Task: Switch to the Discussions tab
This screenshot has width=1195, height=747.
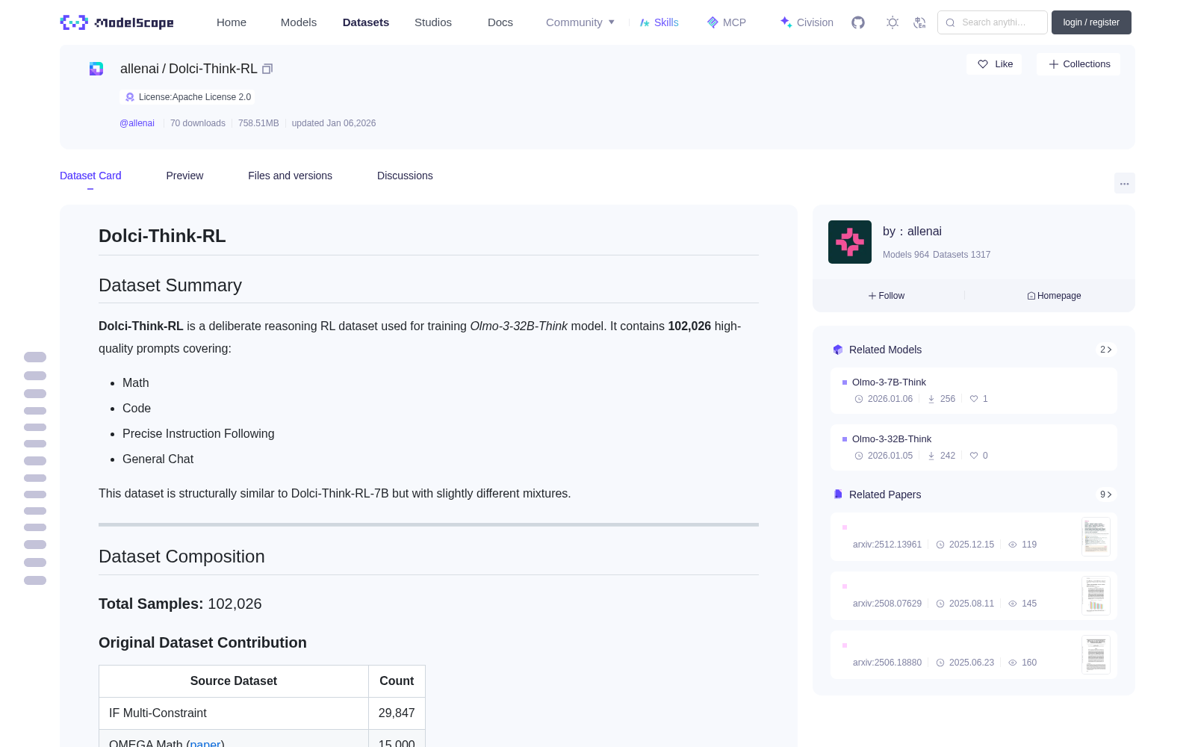Action: tap(405, 176)
